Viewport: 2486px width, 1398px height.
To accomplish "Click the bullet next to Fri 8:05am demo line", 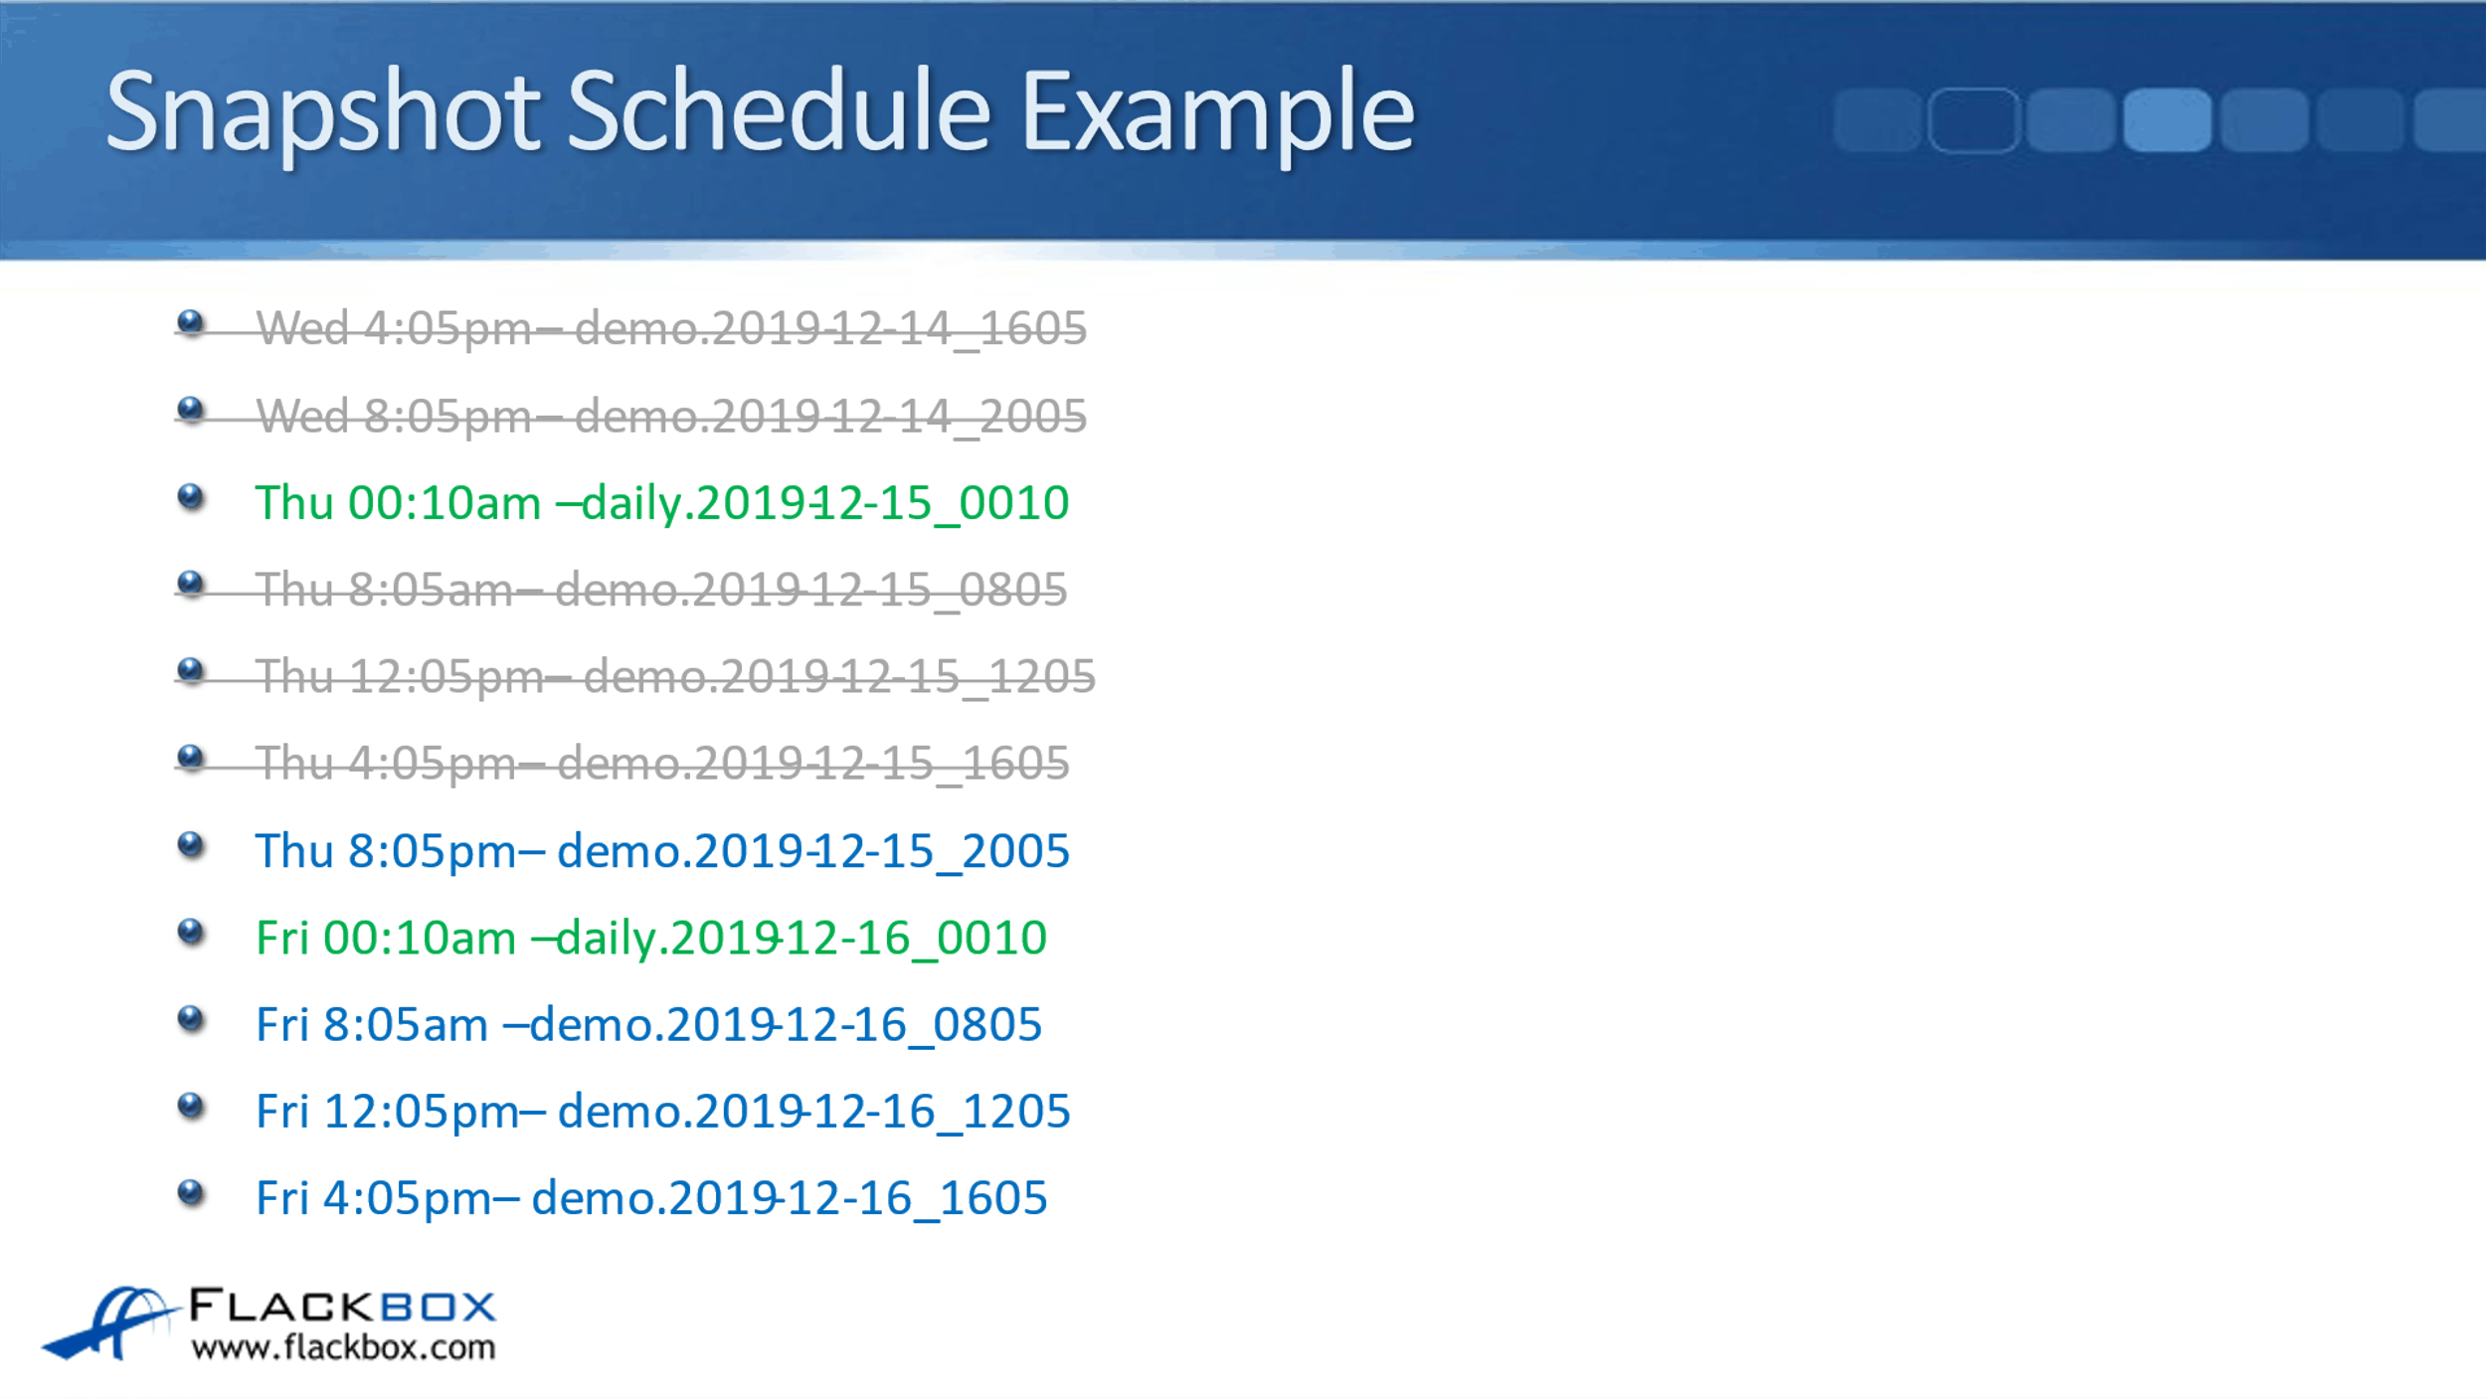I will (191, 1018).
